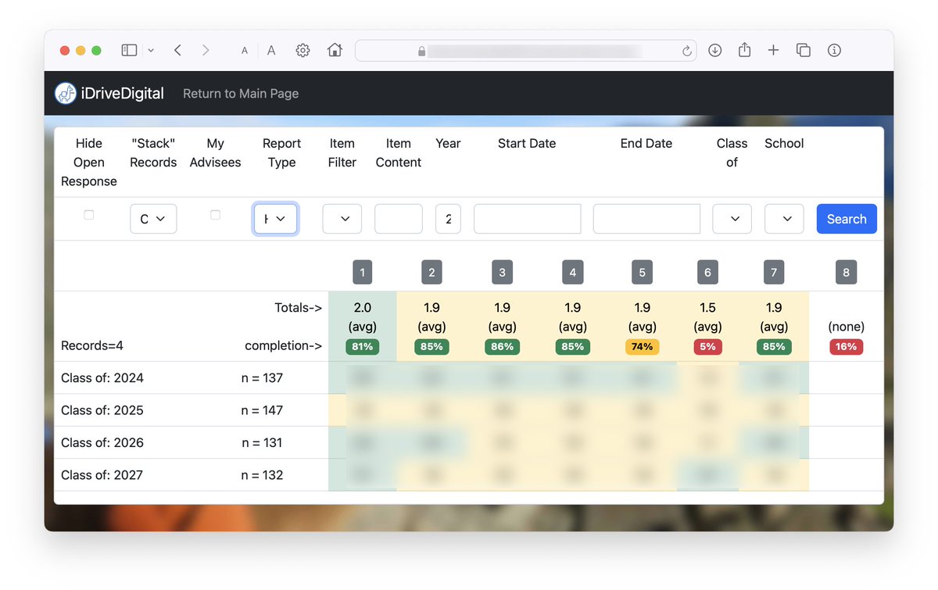Screen dimensions: 938x590
Task: Click the yellow 74% completion badge
Action: tap(642, 346)
